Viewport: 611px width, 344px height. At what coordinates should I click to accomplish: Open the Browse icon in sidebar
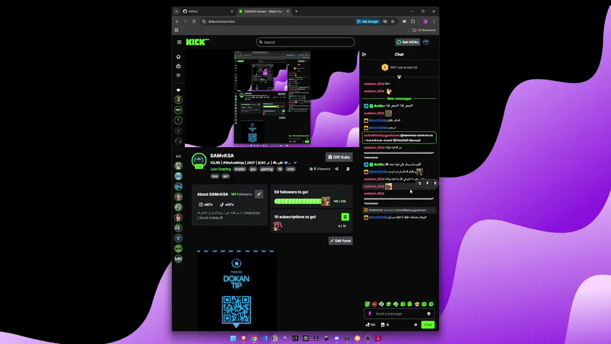click(179, 66)
